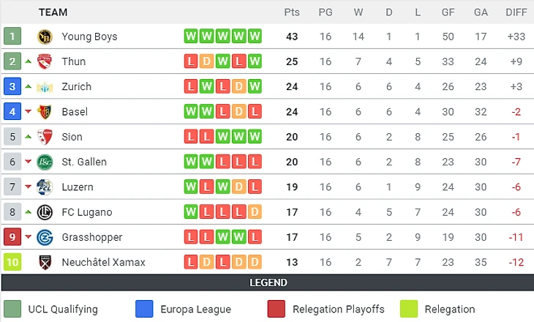Click the Young Boys club crest
Viewport: 534px width, 322px height.
[45, 37]
